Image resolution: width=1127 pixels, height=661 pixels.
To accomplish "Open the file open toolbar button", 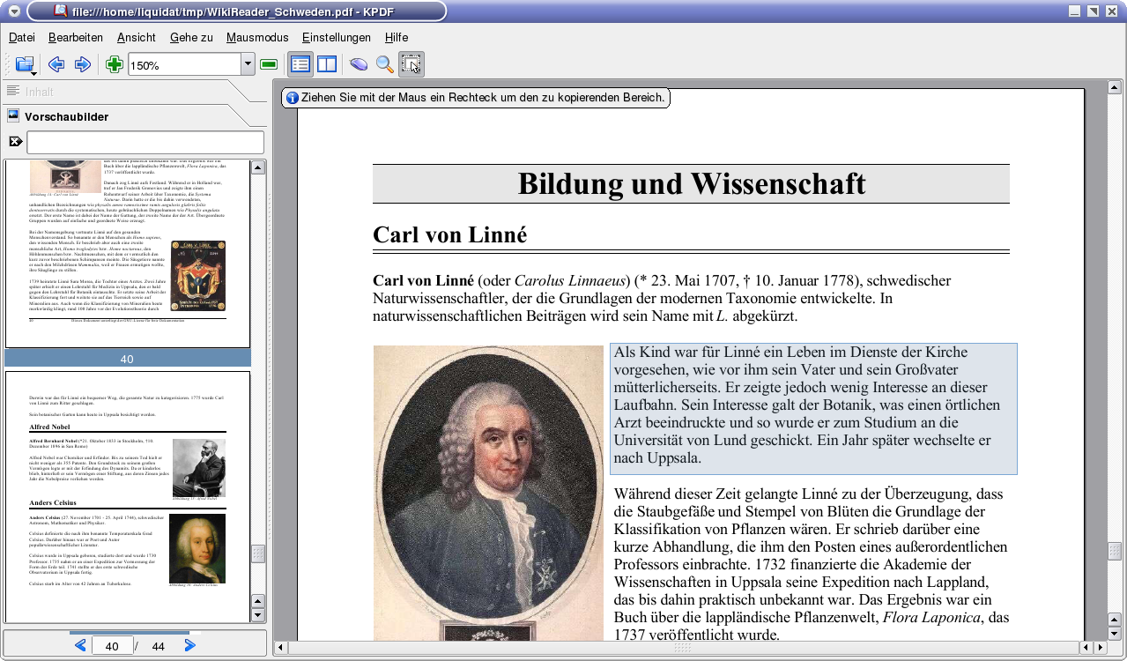I will point(25,64).
